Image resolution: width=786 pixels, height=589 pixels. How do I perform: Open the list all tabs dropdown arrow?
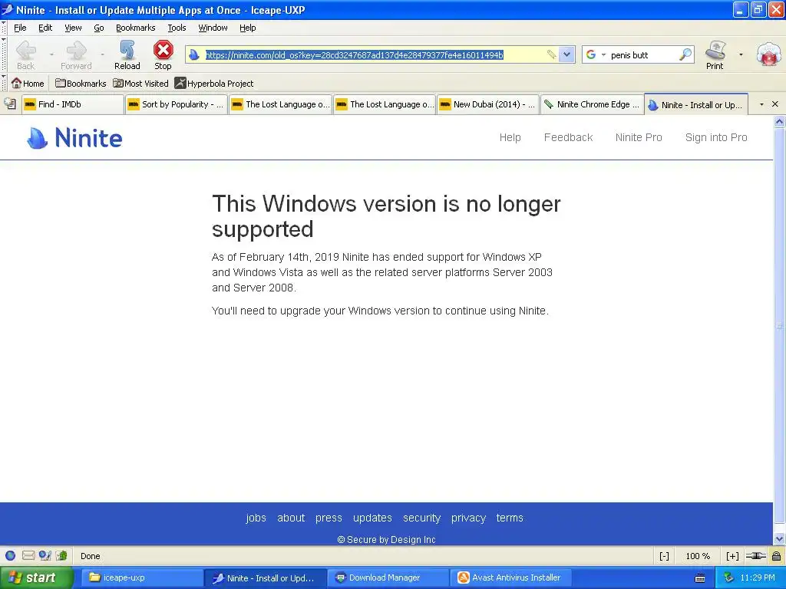pos(761,104)
